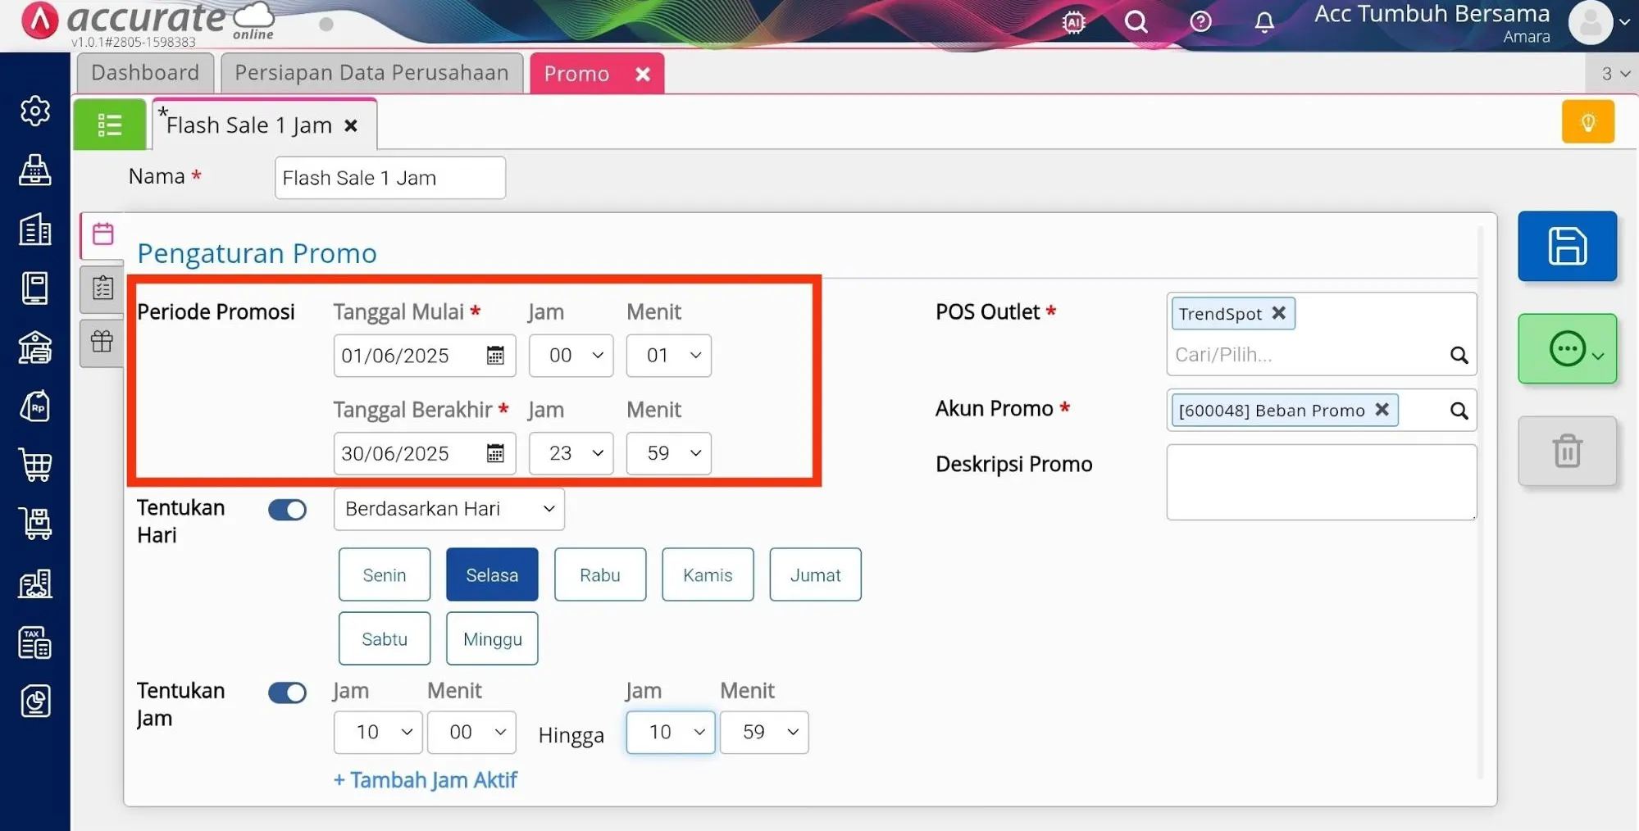Viewport: 1639px width, 831px height.
Task: Open start date Menit dropdown showing 01
Action: coord(669,356)
